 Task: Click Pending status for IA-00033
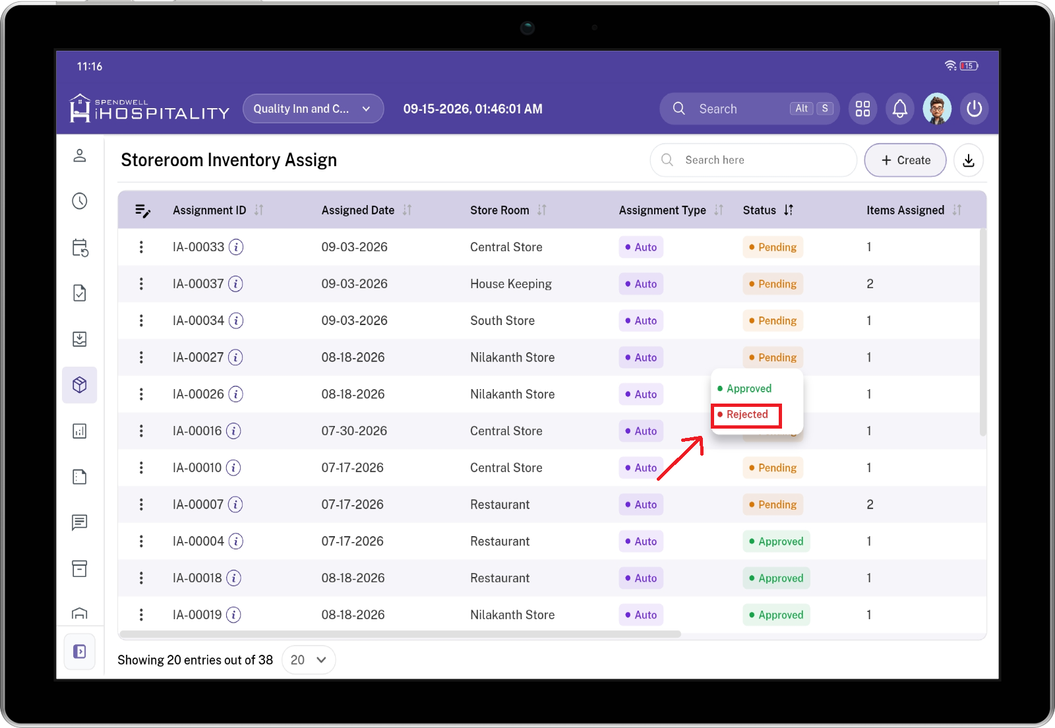(773, 247)
